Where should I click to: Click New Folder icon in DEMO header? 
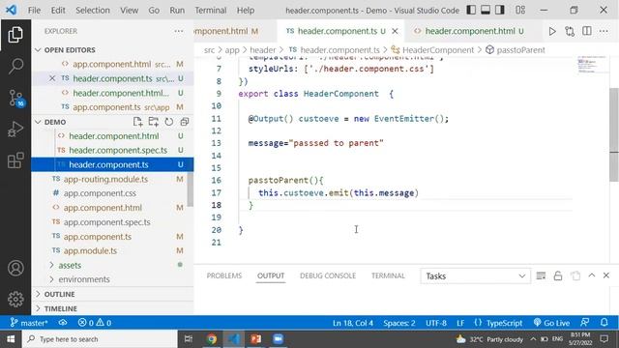click(x=153, y=122)
